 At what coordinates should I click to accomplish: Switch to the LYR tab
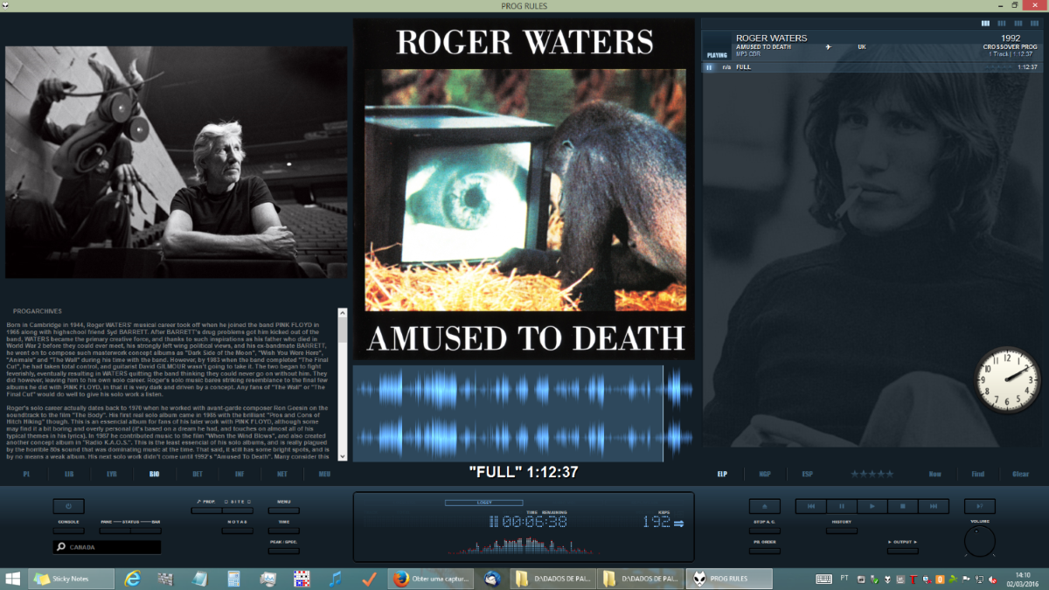(111, 474)
